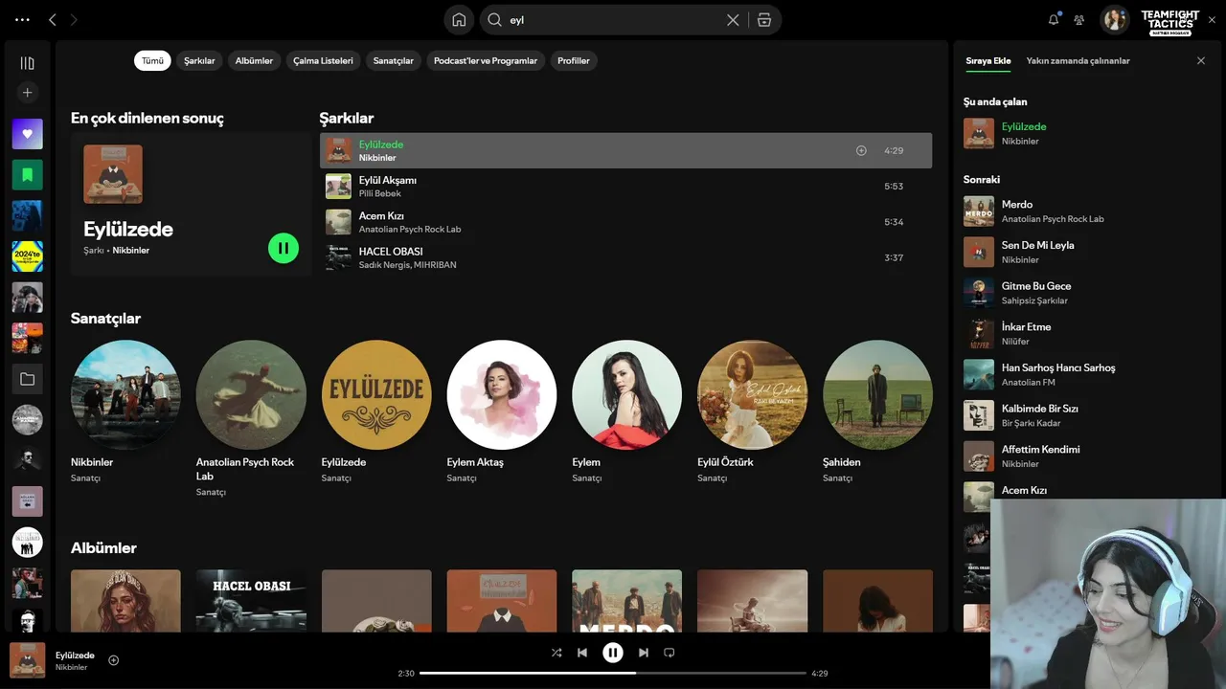Viewport: 1226px width, 689px height.
Task: Go back with the left arrow
Action: [x=52, y=19]
